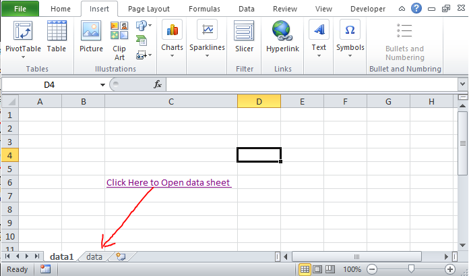Click the Picture icon in Illustrations

click(x=91, y=31)
